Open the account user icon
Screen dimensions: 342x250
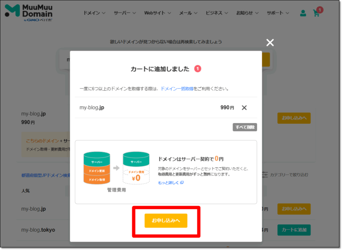[x=303, y=13]
